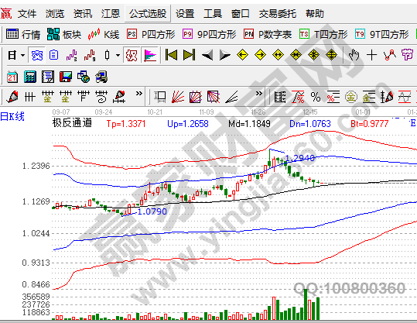Expand the candlestick style dropdown arrow
This screenshot has width=417, height=323.
click(x=118, y=56)
